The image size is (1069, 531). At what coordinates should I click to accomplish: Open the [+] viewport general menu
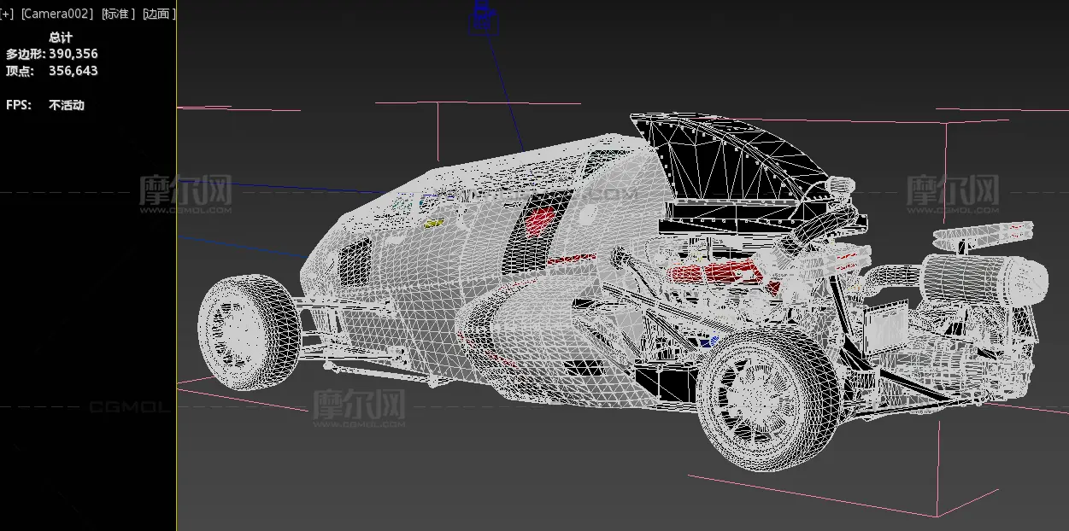coord(7,14)
